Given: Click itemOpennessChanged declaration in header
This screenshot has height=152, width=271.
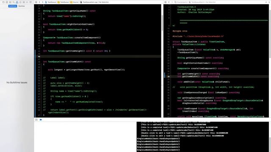Looking at the screenshot, I should click(208, 92).
